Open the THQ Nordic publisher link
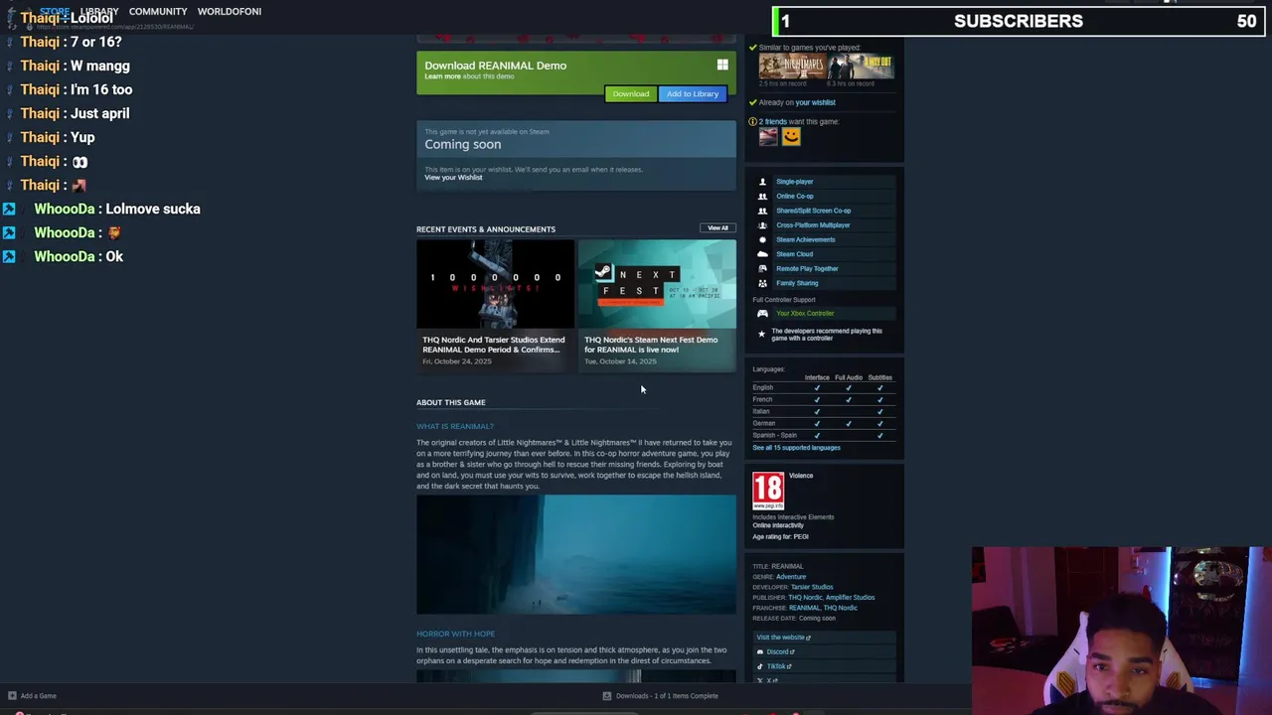1272x715 pixels. [805, 598]
